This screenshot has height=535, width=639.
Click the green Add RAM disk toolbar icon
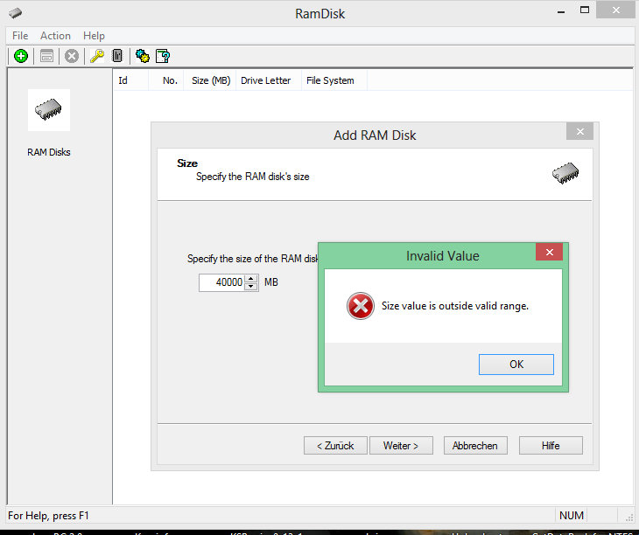pos(21,56)
